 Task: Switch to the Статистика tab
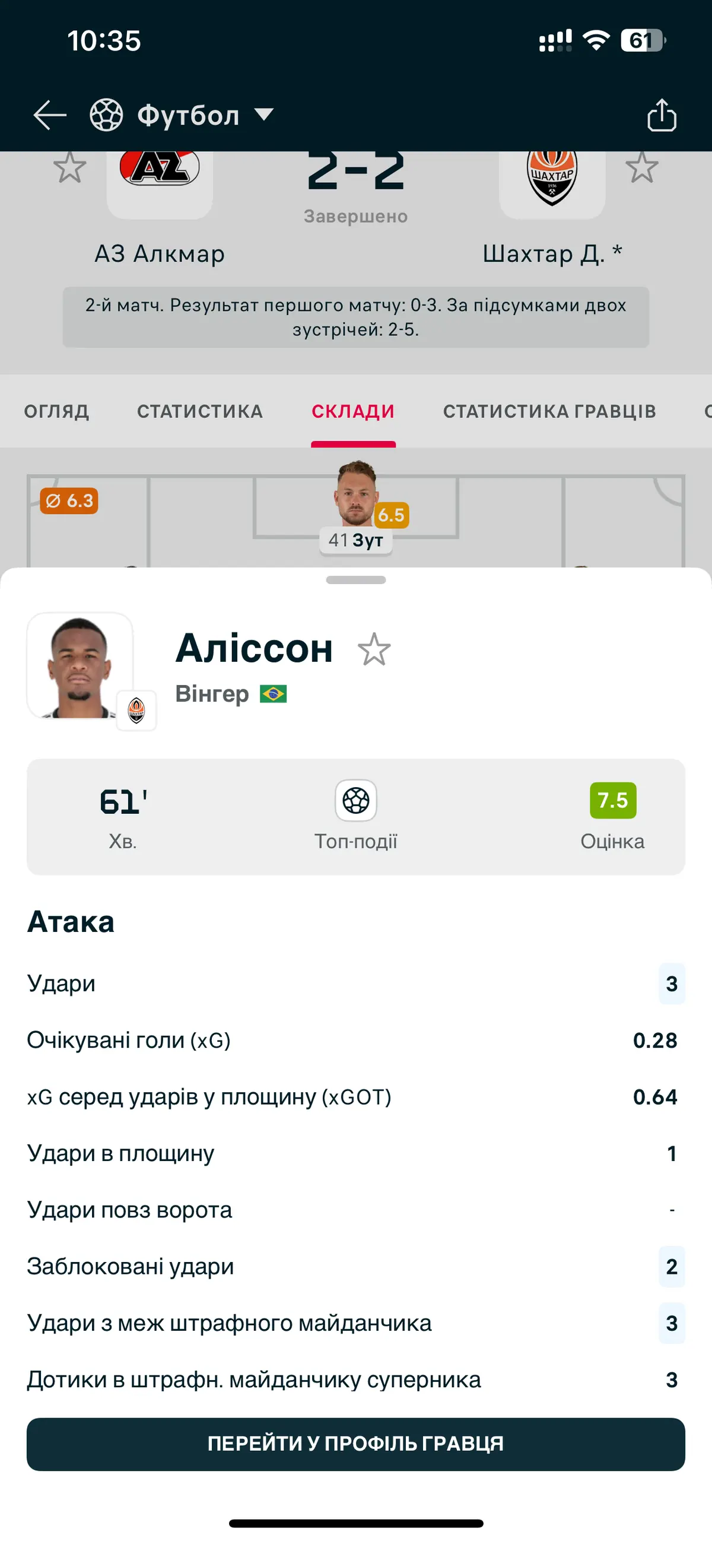tap(200, 411)
